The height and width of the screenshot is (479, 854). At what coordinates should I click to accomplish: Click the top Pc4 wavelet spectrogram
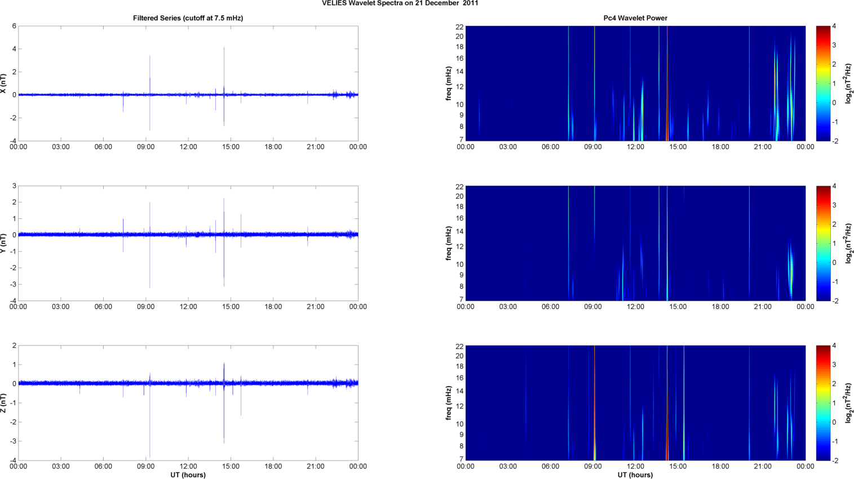(635, 83)
